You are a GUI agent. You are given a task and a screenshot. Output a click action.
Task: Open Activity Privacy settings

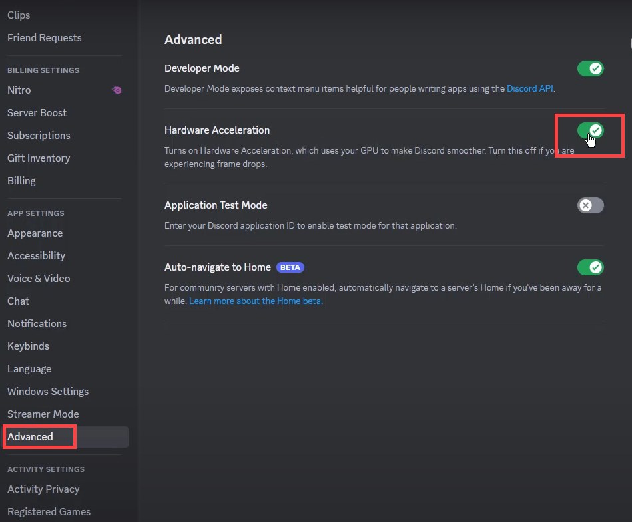point(43,489)
